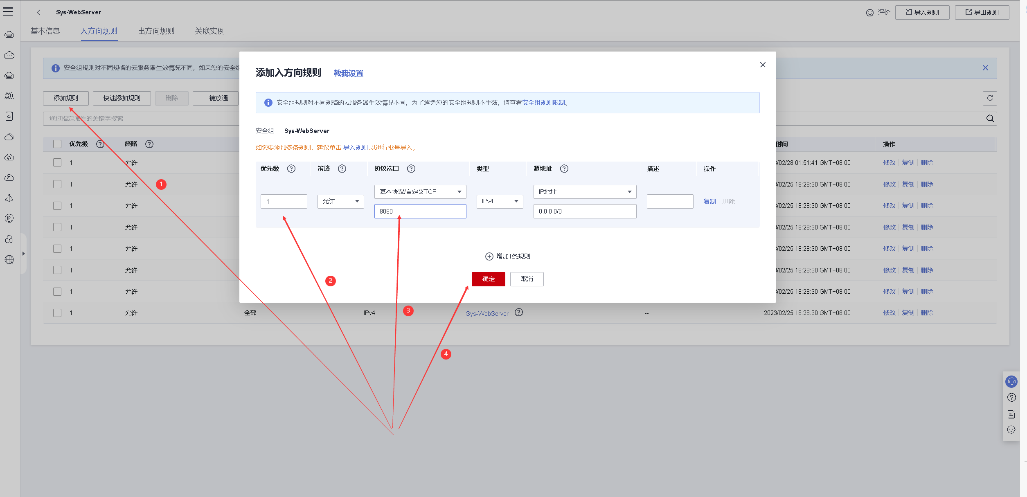Check the first rule row checkbox
The image size is (1027, 497).
coord(57,163)
